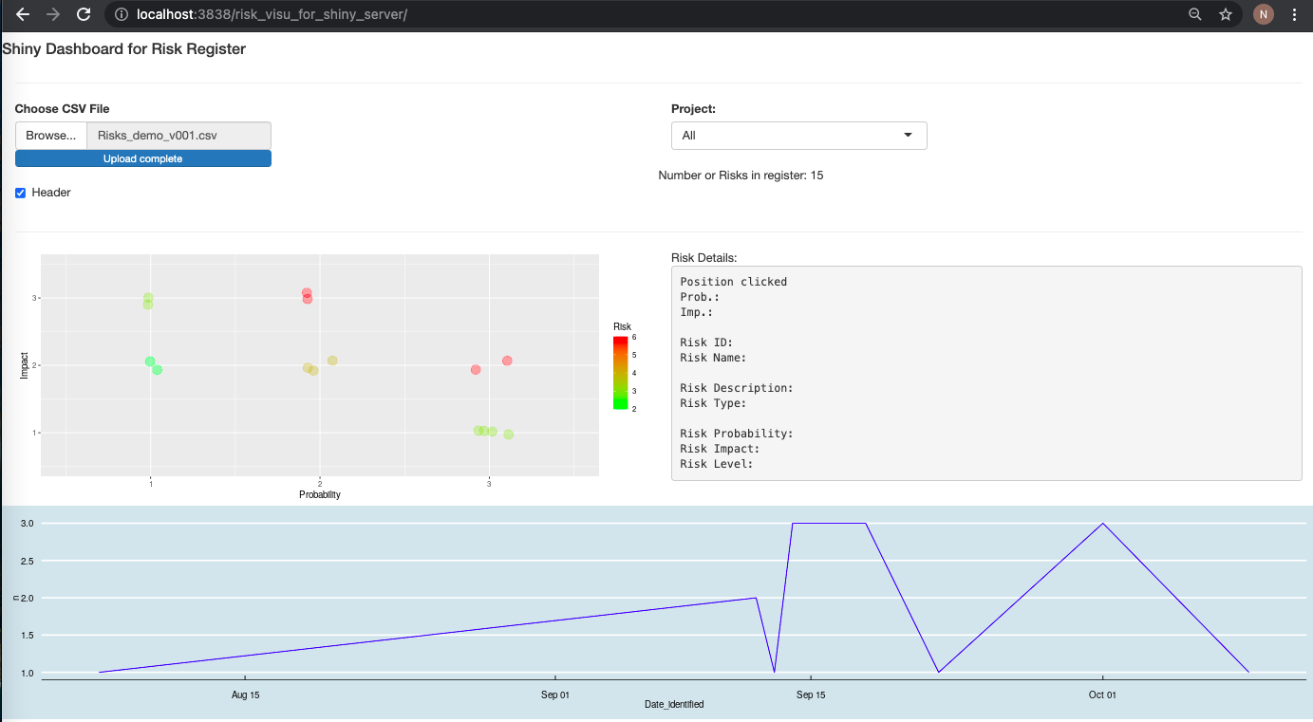Viewport: 1313px width, 722px height.
Task: Select a green low-risk point on the scatter plot
Action: (x=149, y=361)
